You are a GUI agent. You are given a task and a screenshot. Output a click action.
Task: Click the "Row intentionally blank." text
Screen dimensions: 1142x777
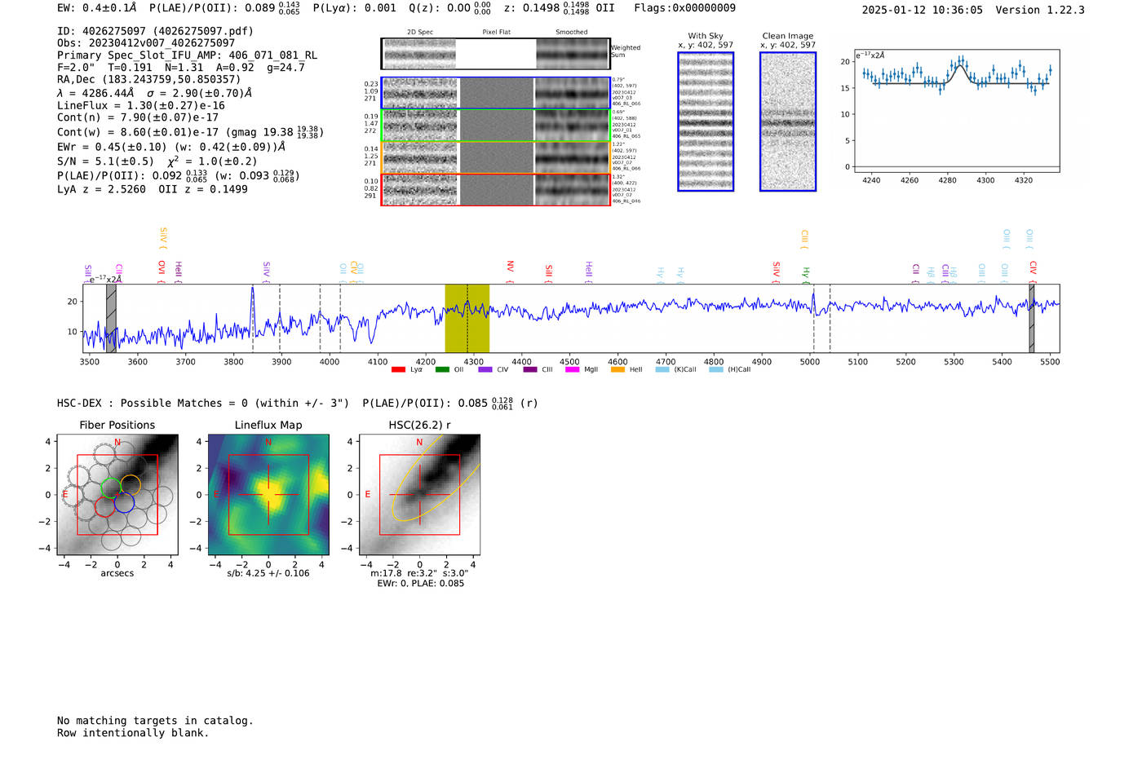[x=133, y=733]
